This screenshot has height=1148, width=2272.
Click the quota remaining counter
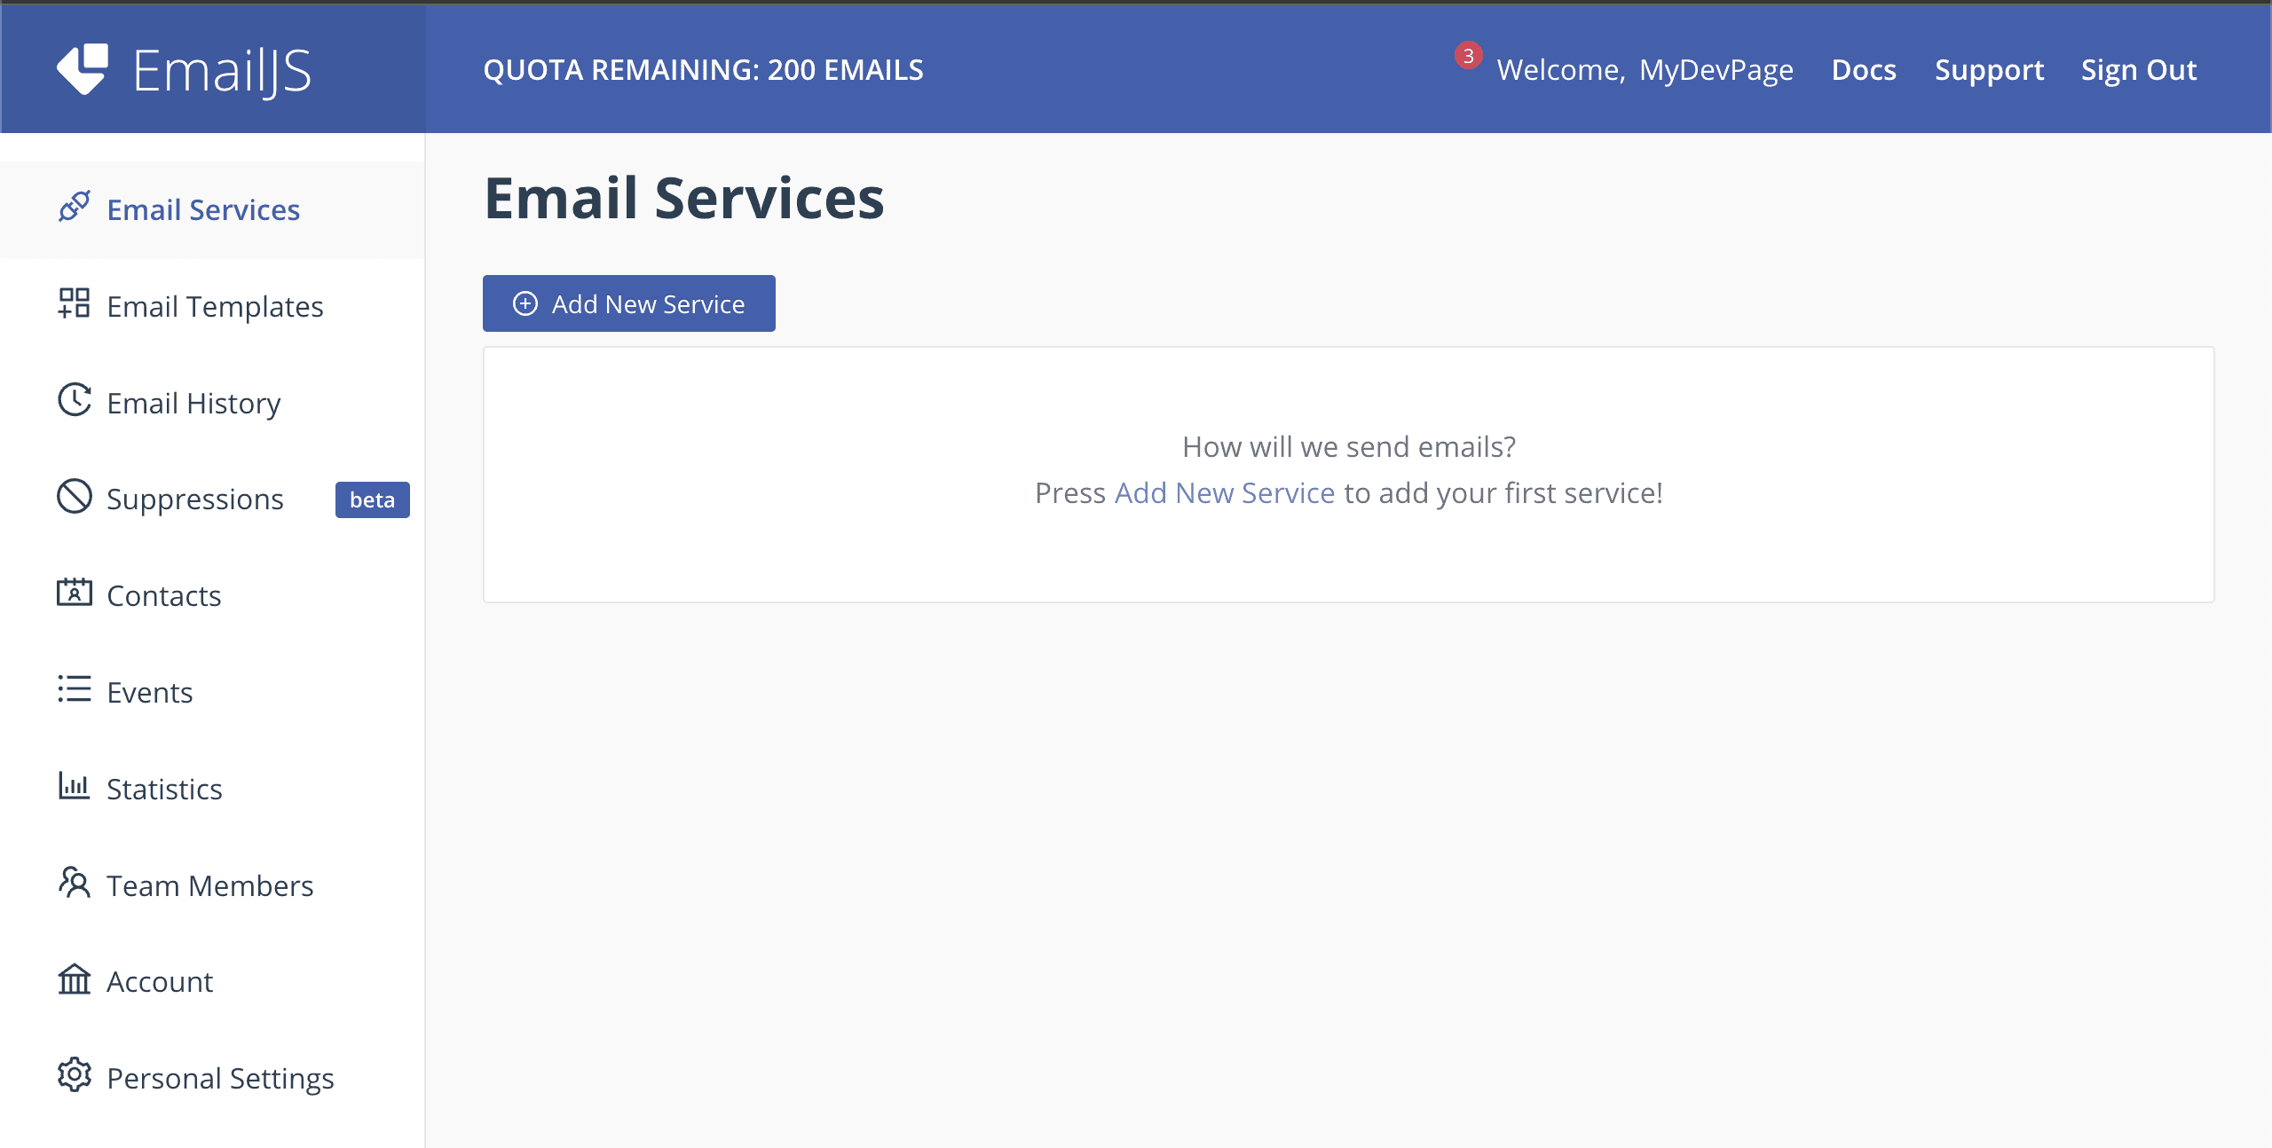[x=703, y=70]
